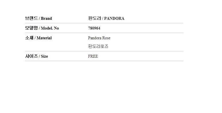Click the 소재 / Material label
The width and height of the screenshot is (222, 113).
pyautogui.click(x=38, y=38)
